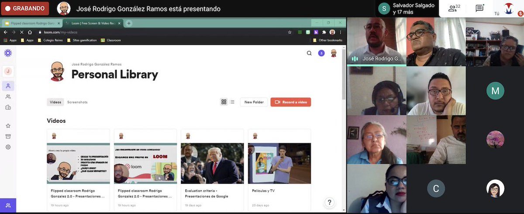Expand Other bookmarks folder

pos(327,40)
